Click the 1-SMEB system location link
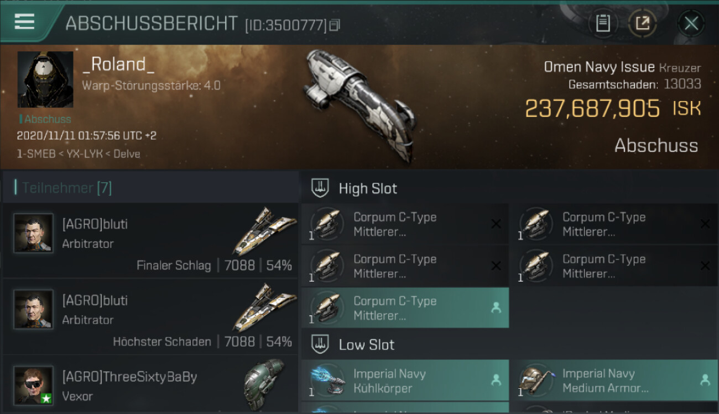Image resolution: width=719 pixels, height=414 pixels. [35, 154]
